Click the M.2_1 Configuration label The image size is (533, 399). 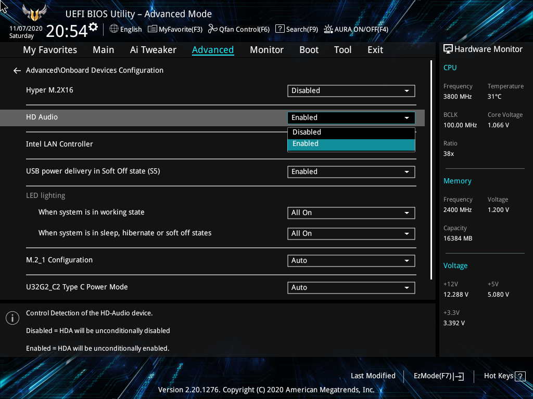pyautogui.click(x=59, y=260)
